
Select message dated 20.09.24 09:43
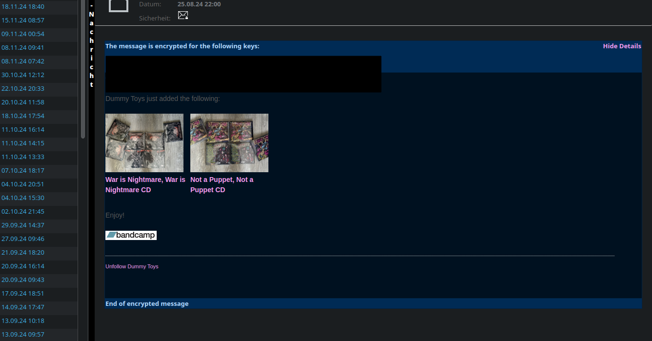39,280
